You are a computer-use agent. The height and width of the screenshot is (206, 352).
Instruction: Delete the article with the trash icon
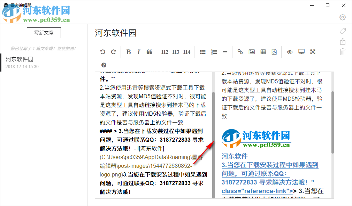(x=343, y=52)
